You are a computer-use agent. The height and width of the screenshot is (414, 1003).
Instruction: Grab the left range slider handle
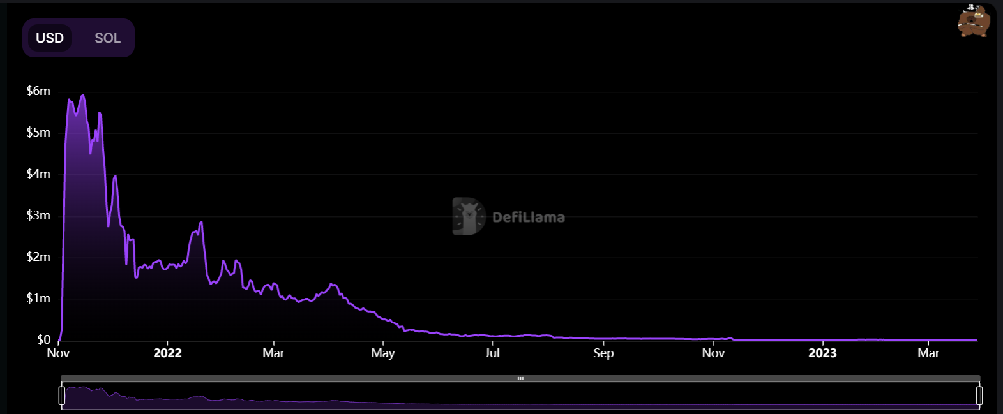point(62,396)
